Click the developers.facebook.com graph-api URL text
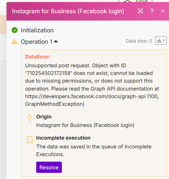 pos(85,96)
